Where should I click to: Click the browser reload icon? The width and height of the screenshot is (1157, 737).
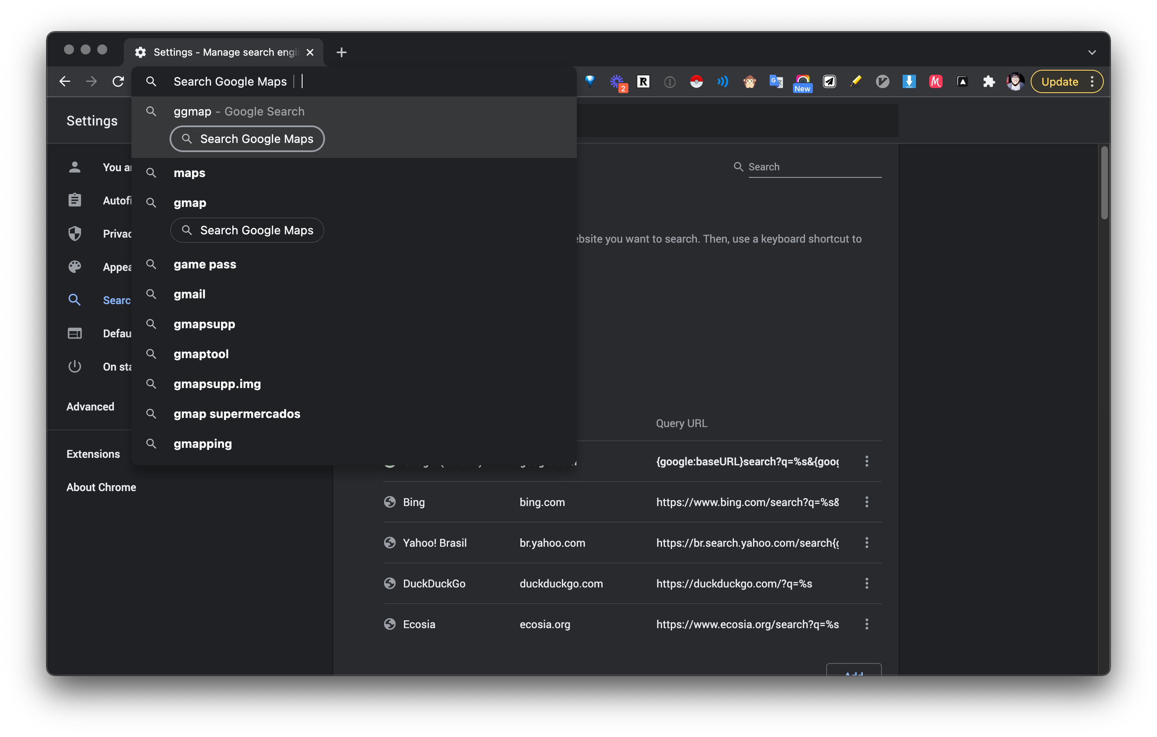pyautogui.click(x=118, y=82)
